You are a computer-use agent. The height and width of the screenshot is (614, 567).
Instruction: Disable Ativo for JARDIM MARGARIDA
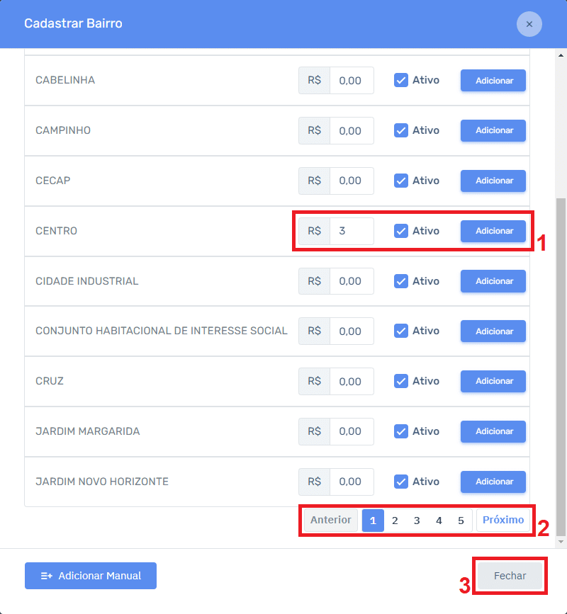[x=401, y=431]
